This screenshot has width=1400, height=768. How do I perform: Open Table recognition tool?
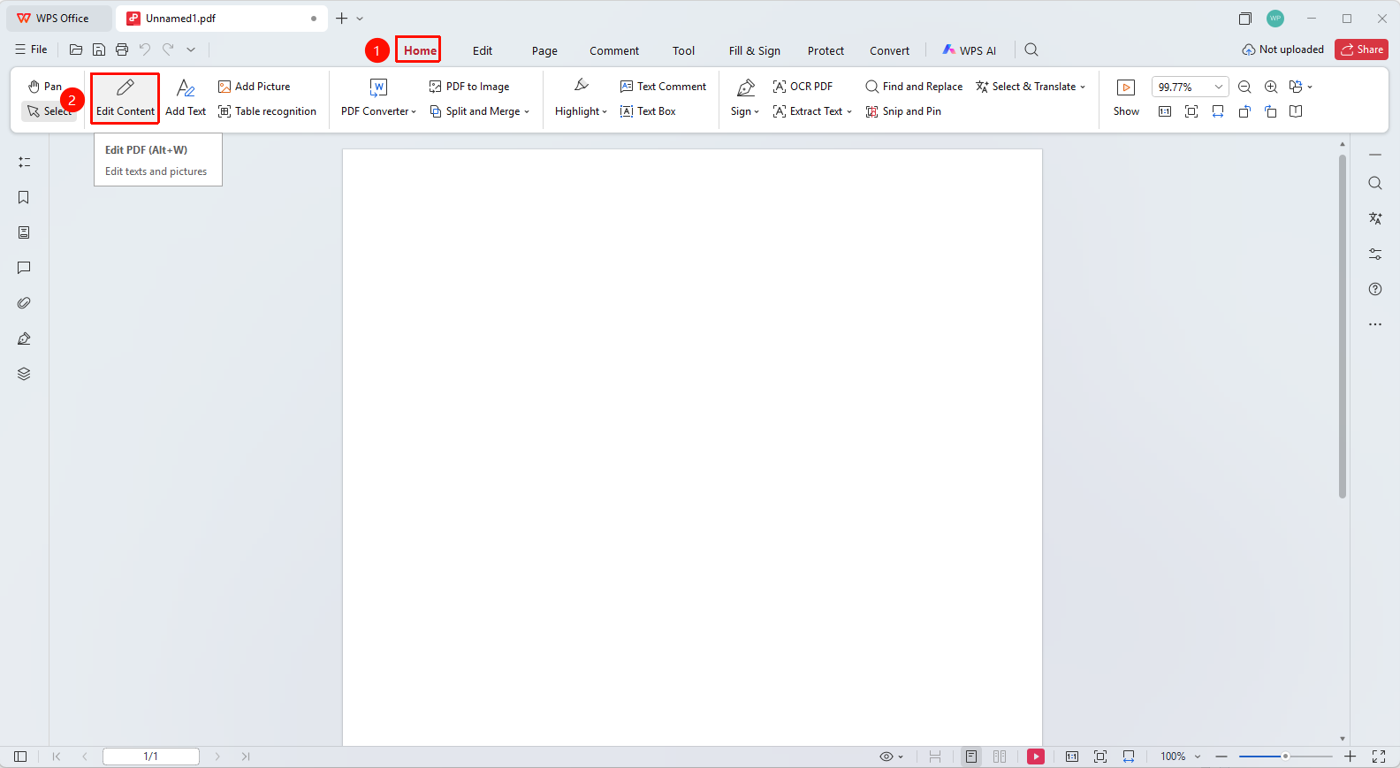[x=267, y=111]
